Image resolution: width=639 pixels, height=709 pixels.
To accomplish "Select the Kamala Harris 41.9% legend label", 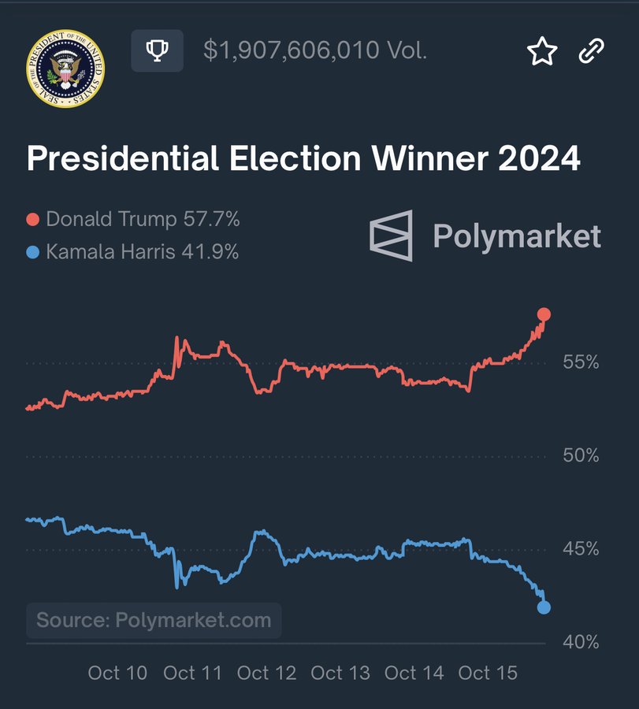I will pyautogui.click(x=143, y=252).
